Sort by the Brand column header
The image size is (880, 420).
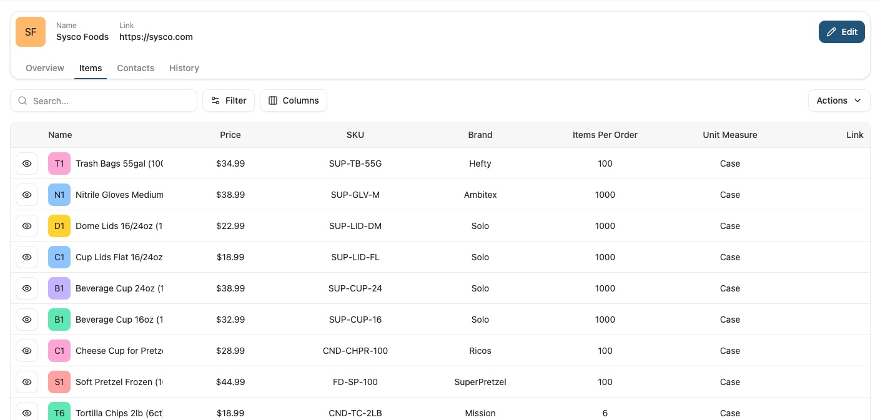(480, 135)
